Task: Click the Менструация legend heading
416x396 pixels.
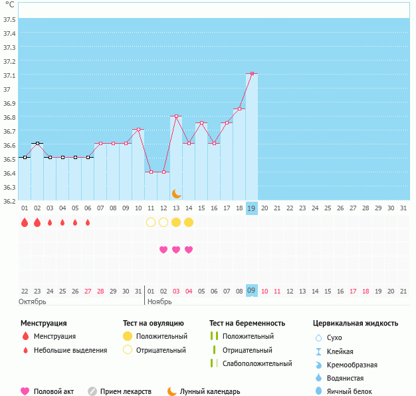Action: (43, 323)
